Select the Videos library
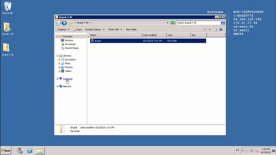 (x=68, y=71)
